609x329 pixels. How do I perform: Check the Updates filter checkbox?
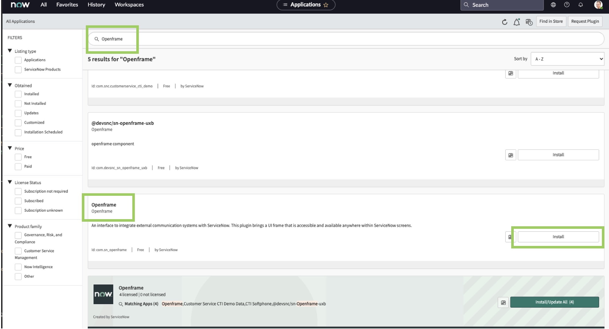tap(18, 113)
